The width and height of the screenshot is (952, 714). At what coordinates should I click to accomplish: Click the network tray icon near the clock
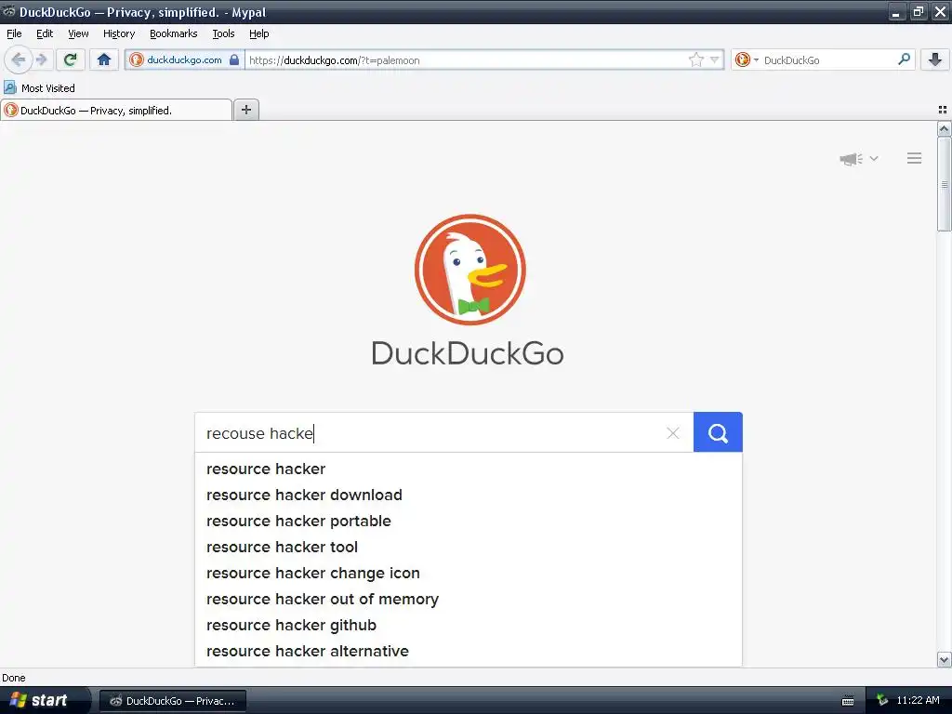coord(882,700)
